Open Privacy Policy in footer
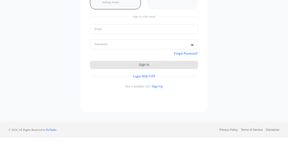Viewport: 288px width, 151px height. [x=228, y=130]
